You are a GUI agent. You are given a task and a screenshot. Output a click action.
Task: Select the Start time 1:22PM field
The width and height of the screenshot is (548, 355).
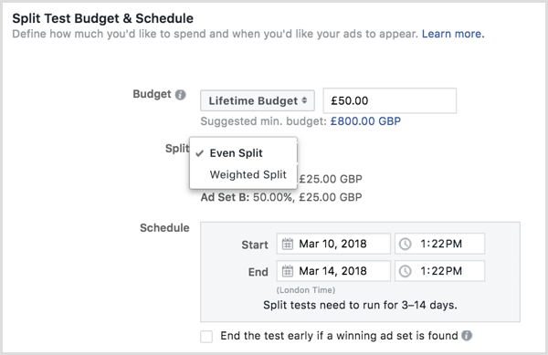pyautogui.click(x=439, y=244)
